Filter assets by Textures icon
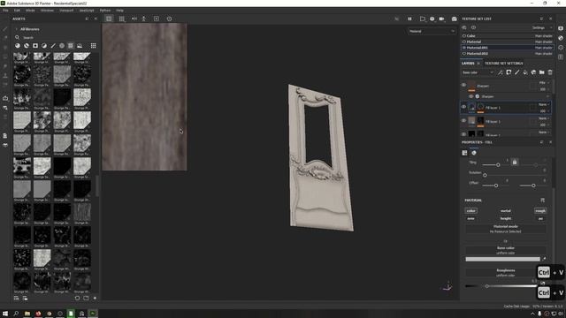 click(71, 46)
